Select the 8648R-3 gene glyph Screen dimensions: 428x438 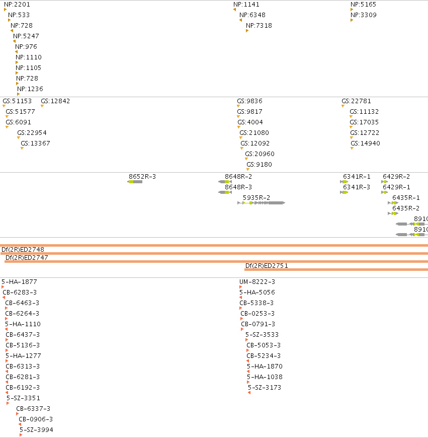coord(225,192)
